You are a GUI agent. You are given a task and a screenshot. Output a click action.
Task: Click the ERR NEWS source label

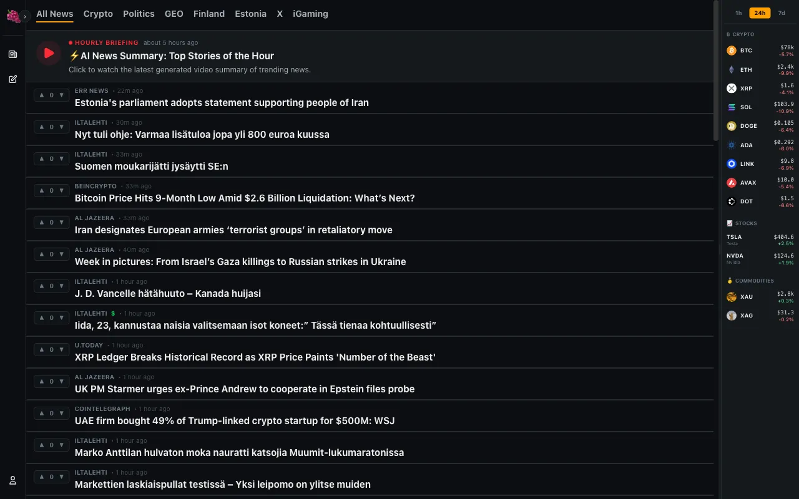(92, 91)
